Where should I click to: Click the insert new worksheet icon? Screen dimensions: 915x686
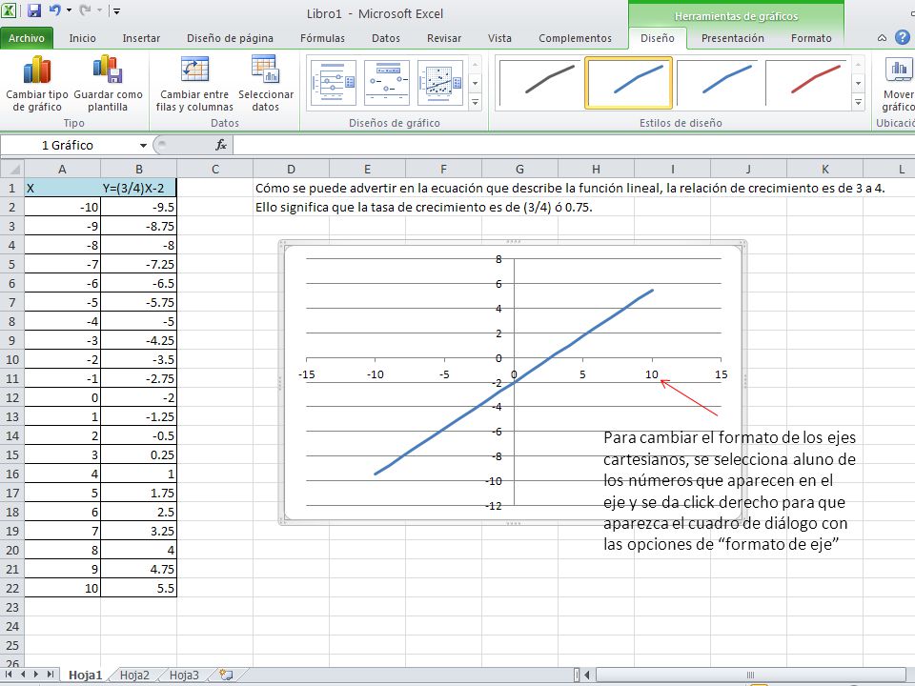(226, 675)
